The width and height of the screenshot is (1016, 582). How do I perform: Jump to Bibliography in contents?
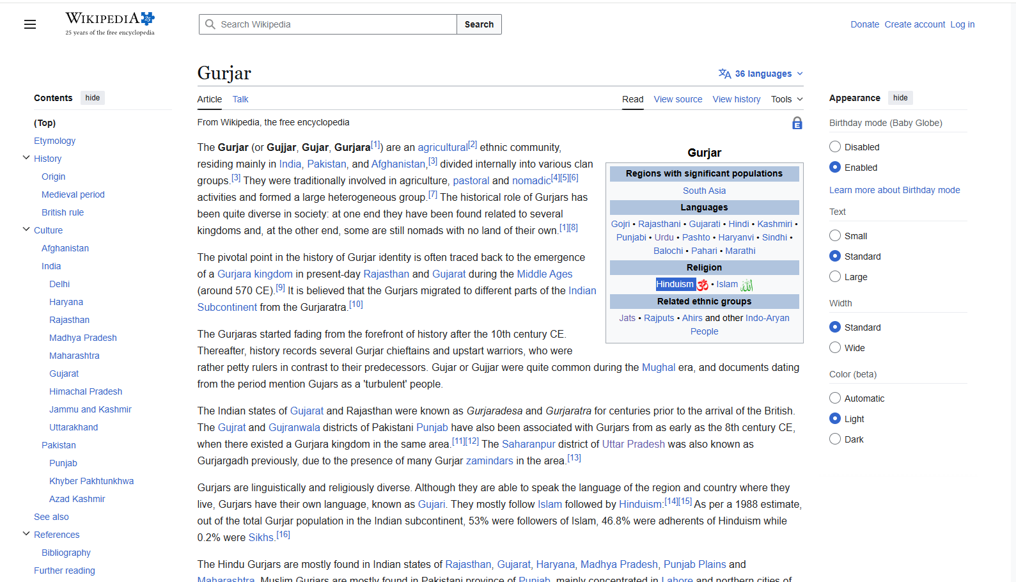click(x=66, y=553)
